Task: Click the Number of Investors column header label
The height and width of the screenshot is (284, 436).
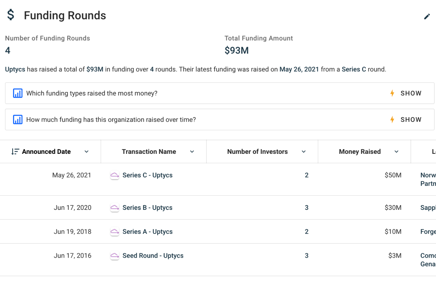Action: [x=257, y=151]
